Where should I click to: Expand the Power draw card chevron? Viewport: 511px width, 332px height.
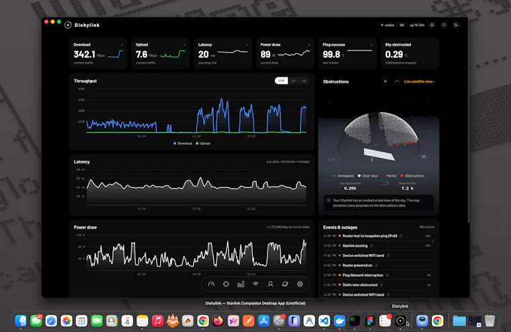click(309, 45)
